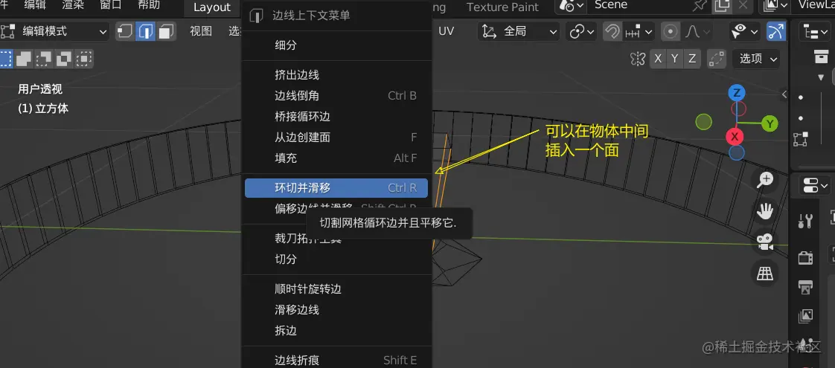The width and height of the screenshot is (835, 368).
Task: Click the outliner collection archive icon
Action: [x=821, y=57]
